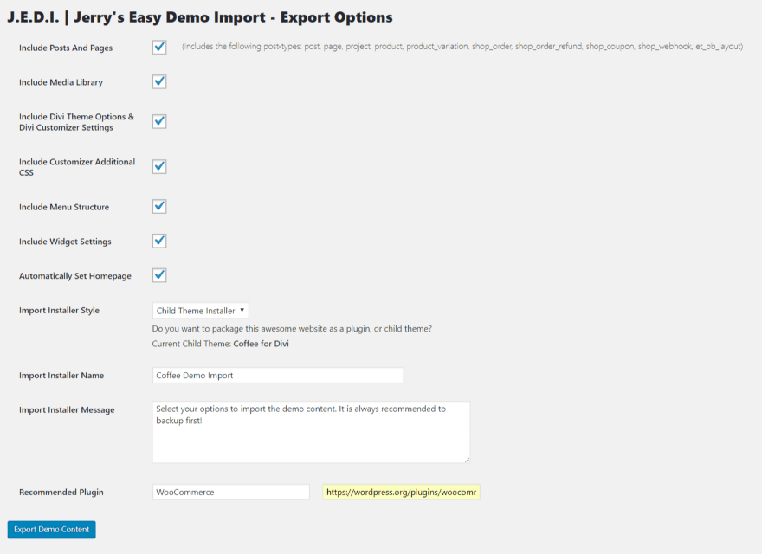Screen dimensions: 762x554
Task: Click the Include Media Library label
Action: pyautogui.click(x=61, y=82)
